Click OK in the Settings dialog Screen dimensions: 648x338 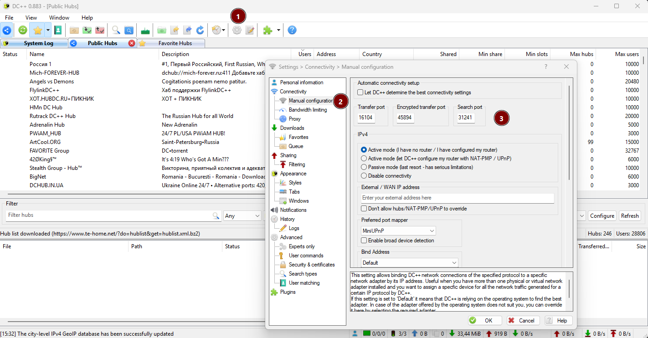pyautogui.click(x=485, y=320)
